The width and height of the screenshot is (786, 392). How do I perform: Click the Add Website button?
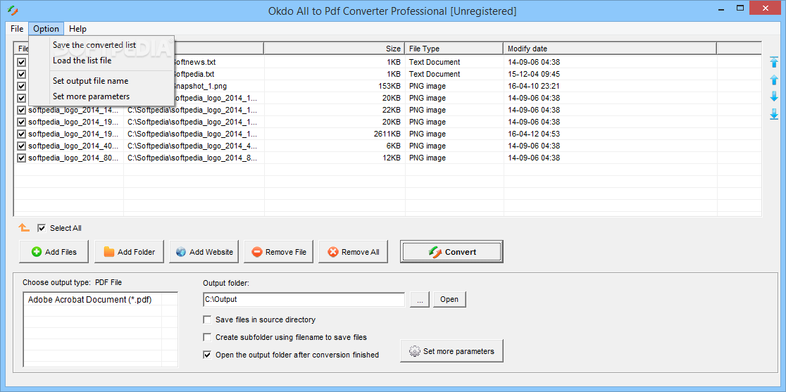pyautogui.click(x=204, y=252)
